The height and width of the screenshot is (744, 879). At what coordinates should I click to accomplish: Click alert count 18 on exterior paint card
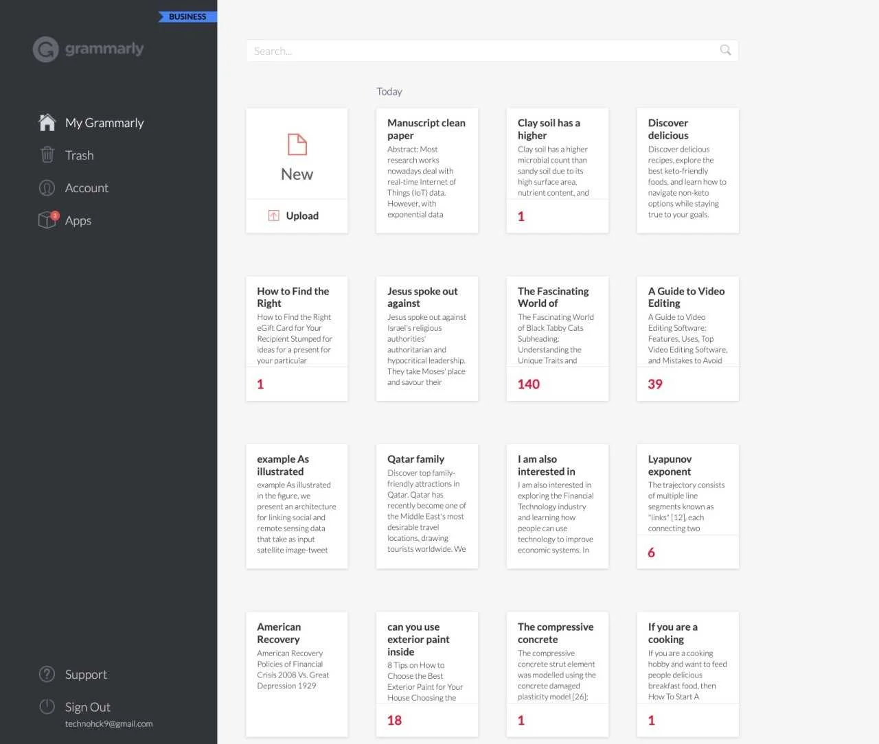394,721
